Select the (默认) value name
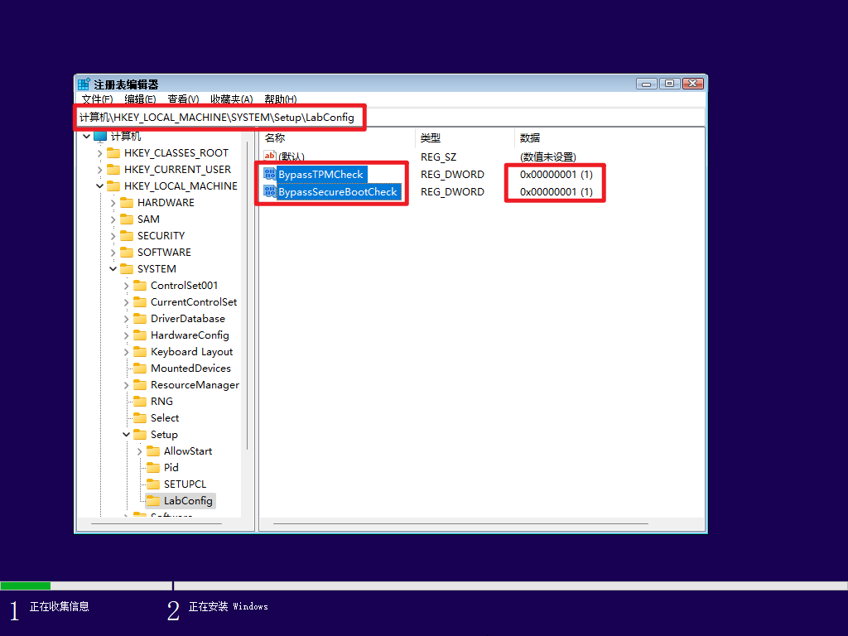Screen dimensions: 848x636 pos(291,157)
